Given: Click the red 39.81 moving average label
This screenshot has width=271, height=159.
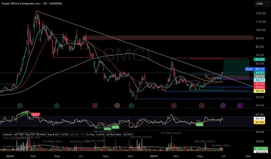Looking at the screenshot, I should [x=259, y=87].
